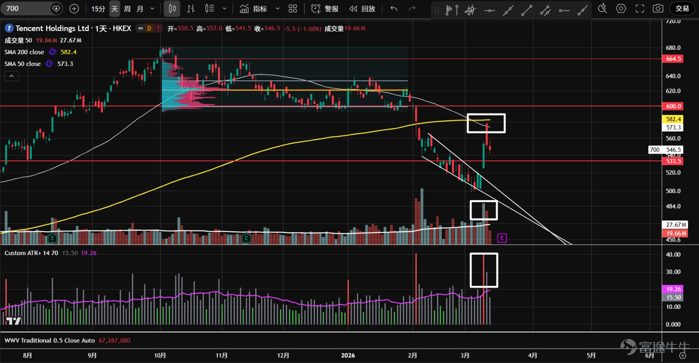Click the 27.67M volume average label
Screen dimensions: 699x363
675,225
